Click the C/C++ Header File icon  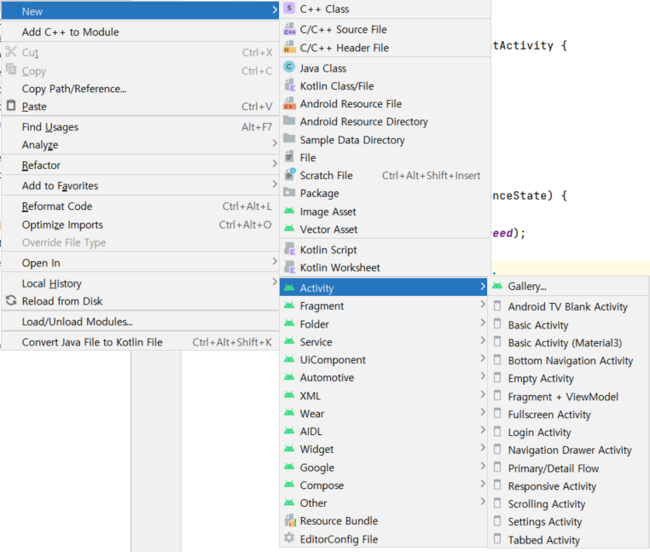[289, 47]
